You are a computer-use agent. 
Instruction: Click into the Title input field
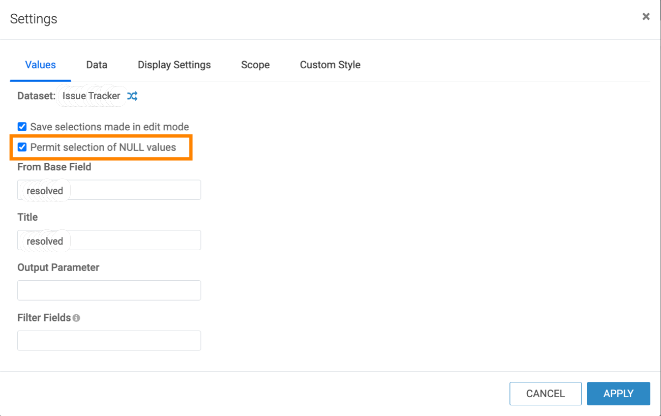click(132, 241)
